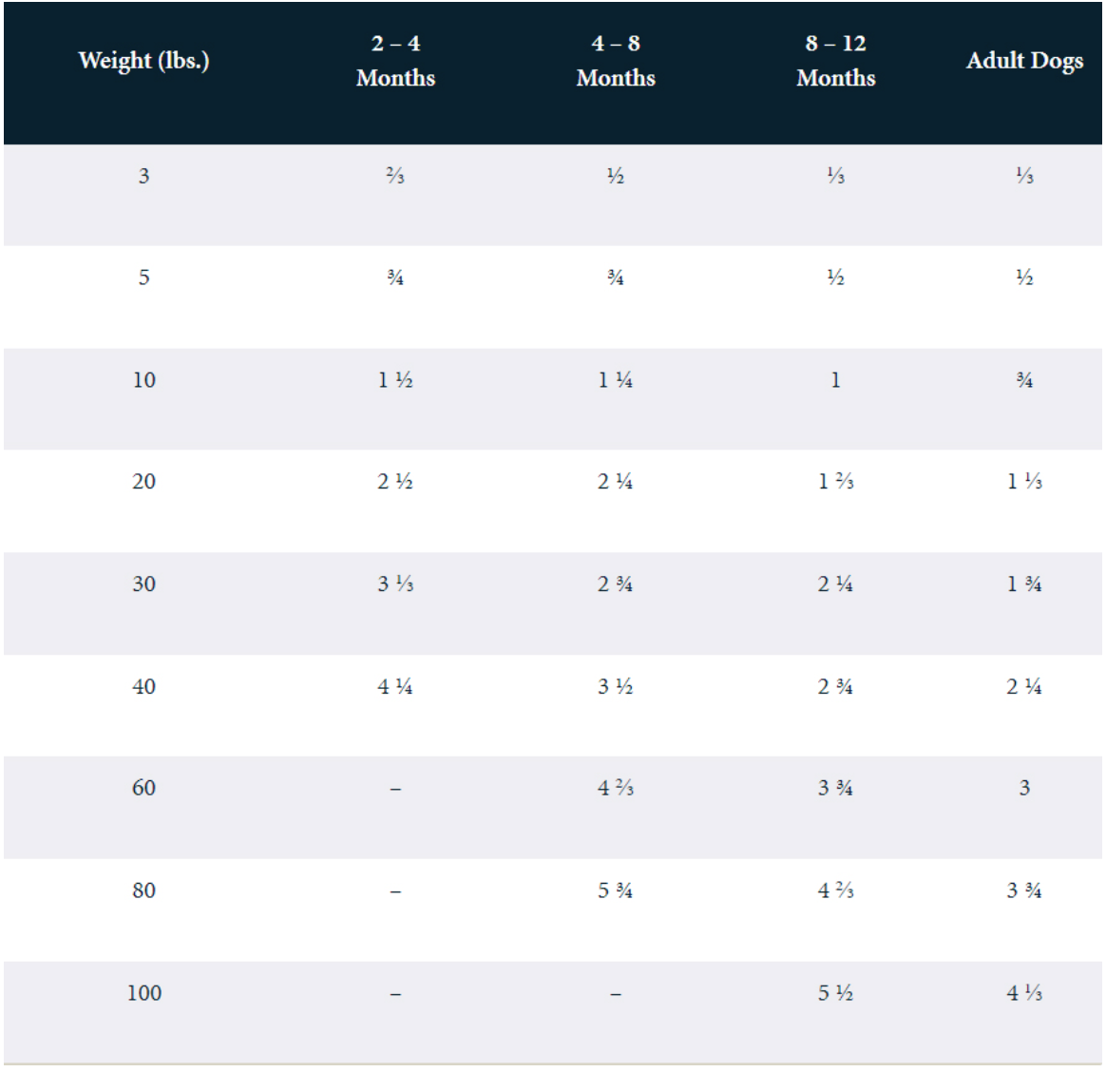
Task: Select the weight cell showing 5
Action: pyautogui.click(x=143, y=278)
